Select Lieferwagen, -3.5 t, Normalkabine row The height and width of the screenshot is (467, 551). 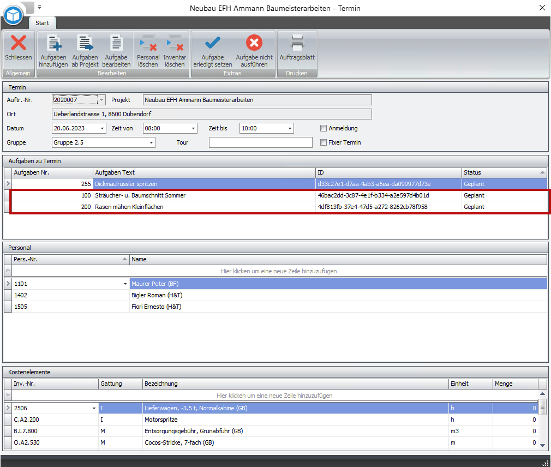[275, 408]
